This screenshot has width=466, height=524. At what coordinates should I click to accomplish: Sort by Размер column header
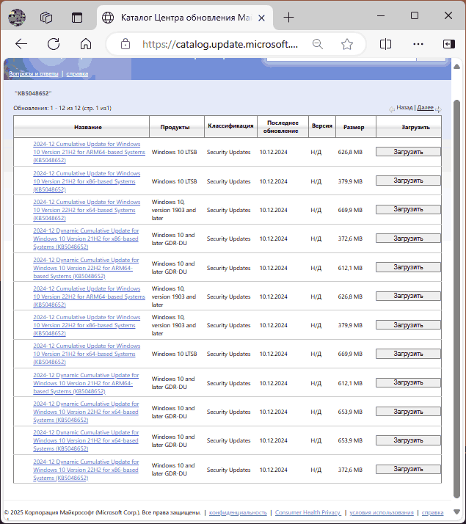click(x=354, y=127)
